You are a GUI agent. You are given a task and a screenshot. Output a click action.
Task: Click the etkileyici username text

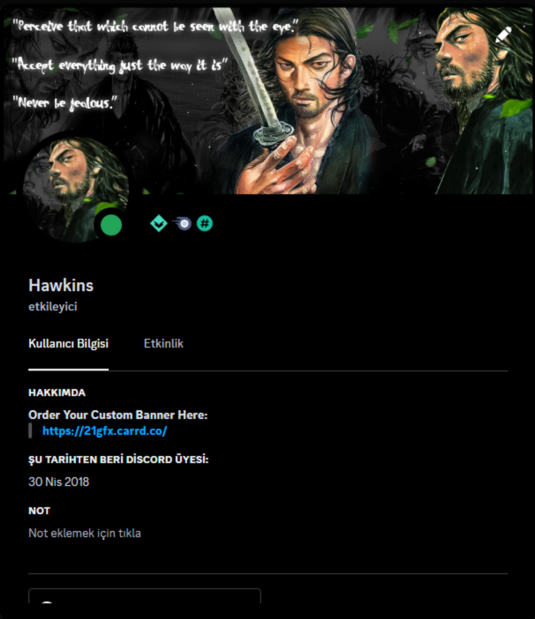[x=53, y=307]
